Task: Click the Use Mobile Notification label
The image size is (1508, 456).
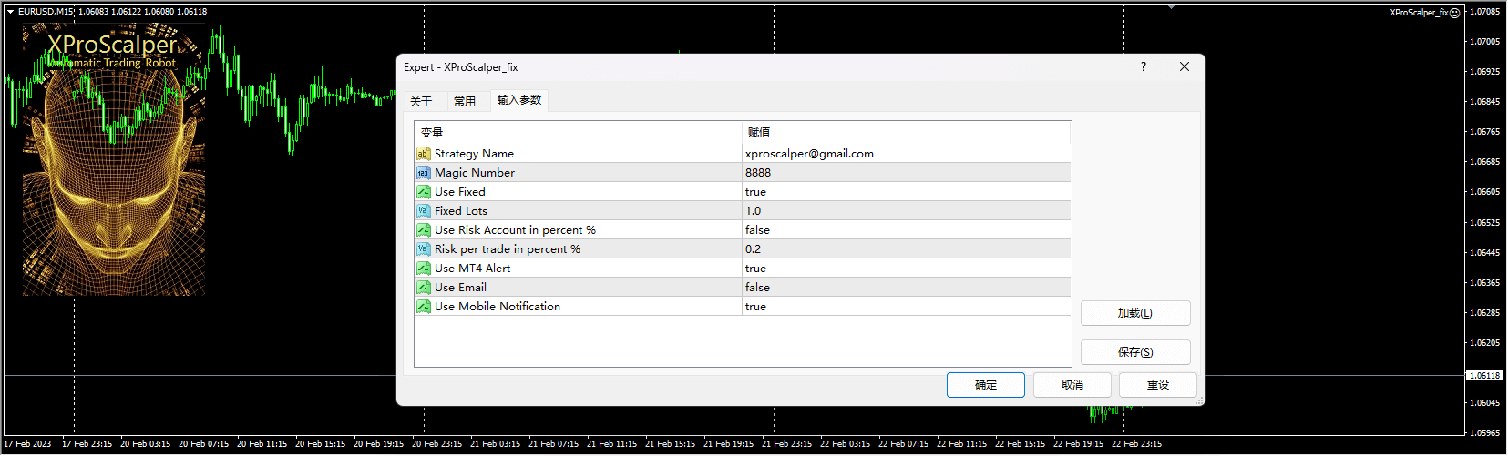Action: (498, 307)
